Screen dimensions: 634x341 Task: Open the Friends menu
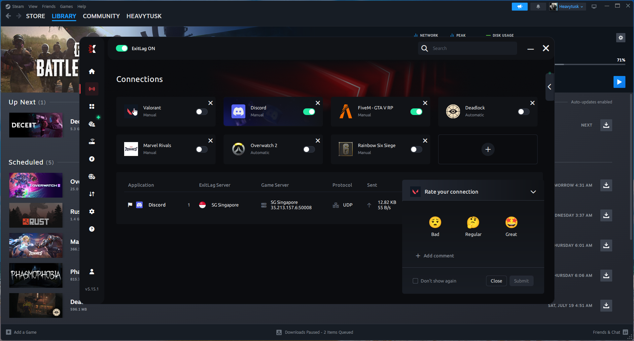[49, 6]
